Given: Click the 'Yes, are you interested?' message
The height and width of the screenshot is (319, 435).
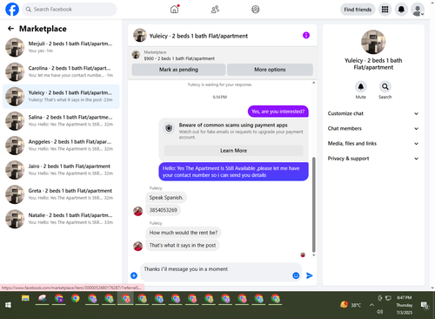Looking at the screenshot, I should (x=278, y=112).
